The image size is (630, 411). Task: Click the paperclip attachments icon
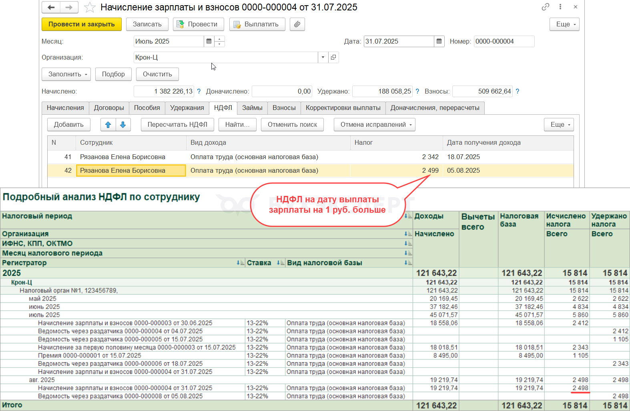(x=297, y=24)
